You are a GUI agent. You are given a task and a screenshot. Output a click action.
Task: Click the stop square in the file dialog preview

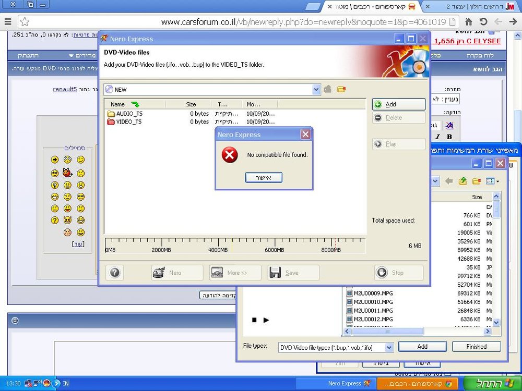coord(254,320)
